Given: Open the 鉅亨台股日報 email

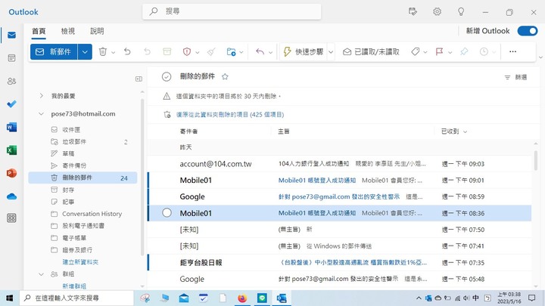Looking at the screenshot, I should coord(339,263).
